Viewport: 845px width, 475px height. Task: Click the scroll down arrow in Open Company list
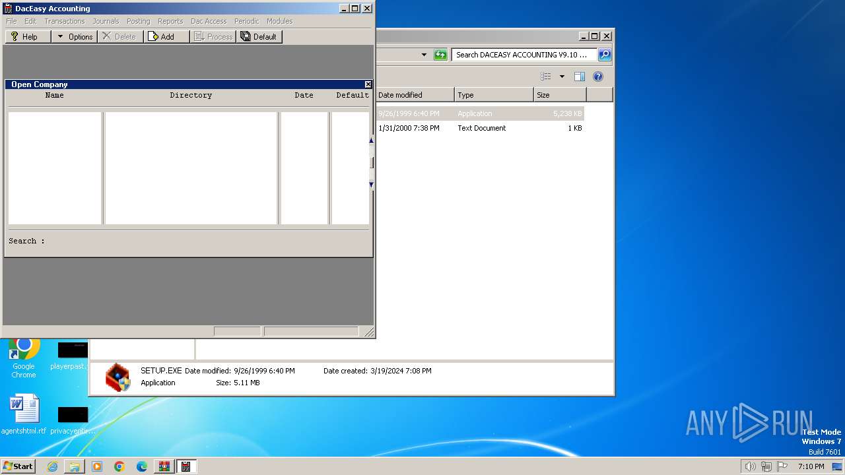pos(371,185)
